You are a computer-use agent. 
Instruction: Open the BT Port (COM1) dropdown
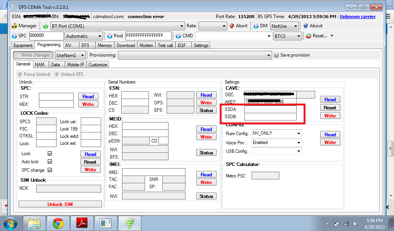pos(118,26)
